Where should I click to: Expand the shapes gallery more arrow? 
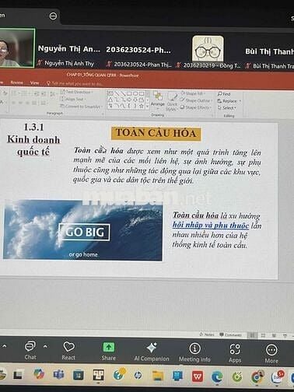(x=148, y=106)
